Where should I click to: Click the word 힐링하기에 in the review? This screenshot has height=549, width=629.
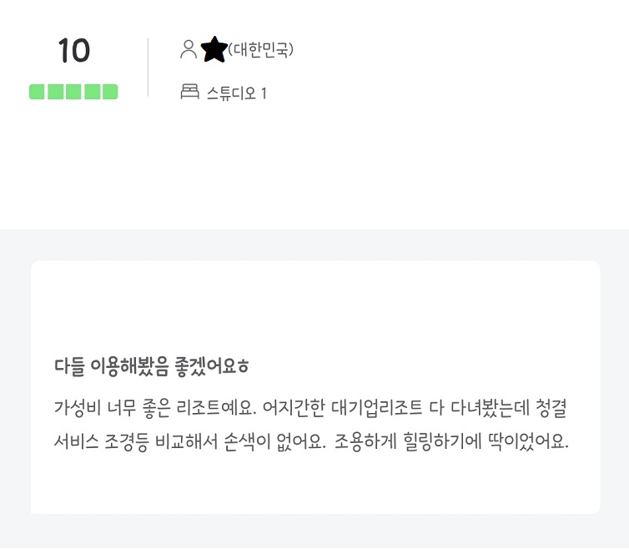tap(442, 441)
